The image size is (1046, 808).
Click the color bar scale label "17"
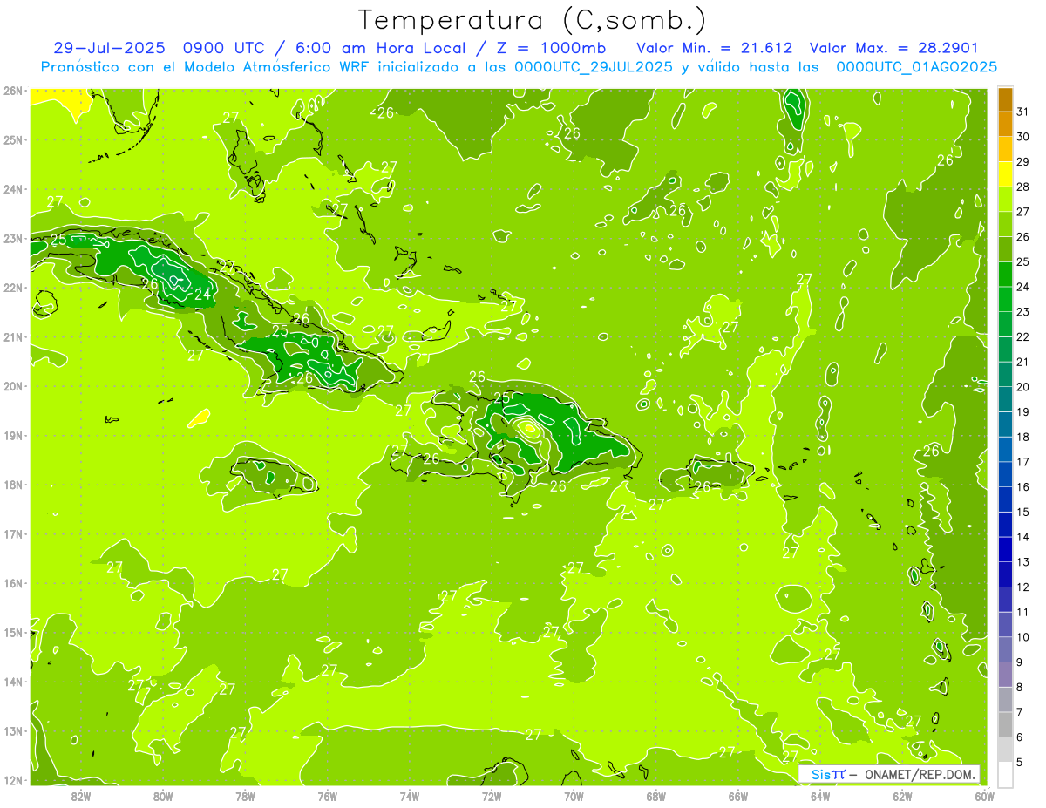pos(1023,462)
